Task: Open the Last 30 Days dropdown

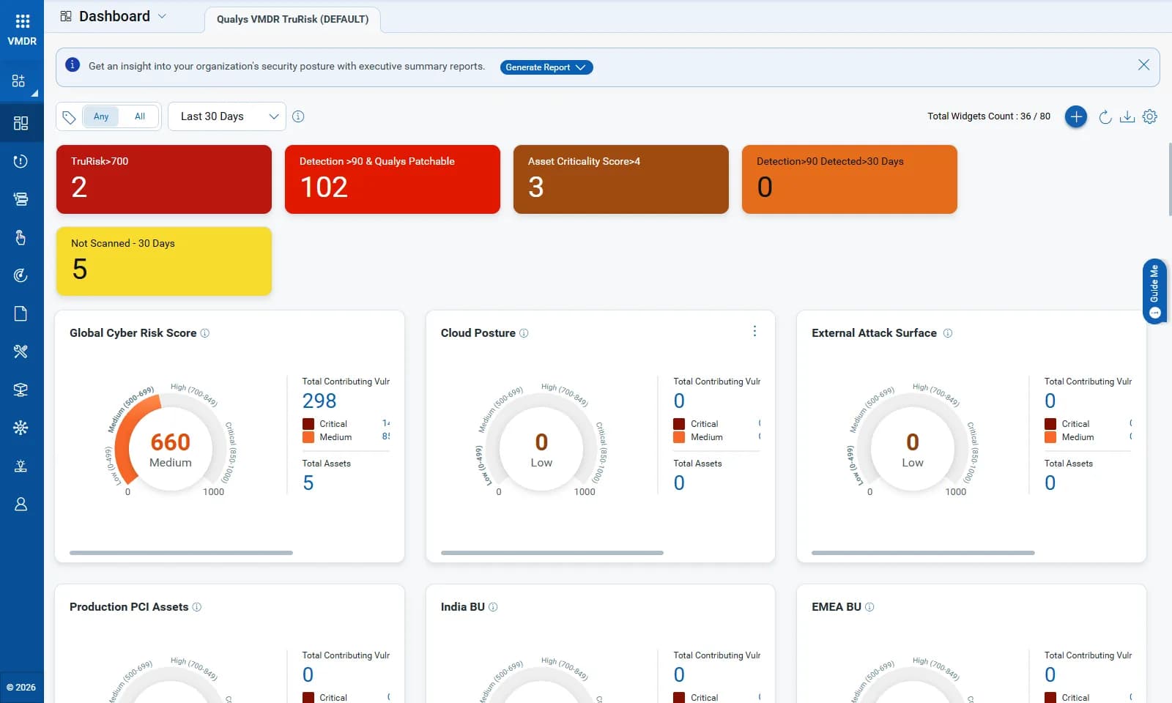Action: tap(227, 116)
